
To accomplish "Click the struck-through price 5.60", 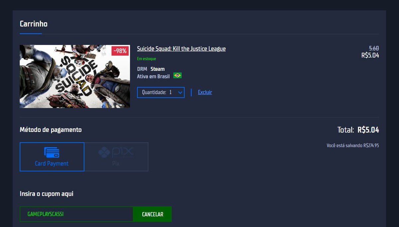I will 374,48.
